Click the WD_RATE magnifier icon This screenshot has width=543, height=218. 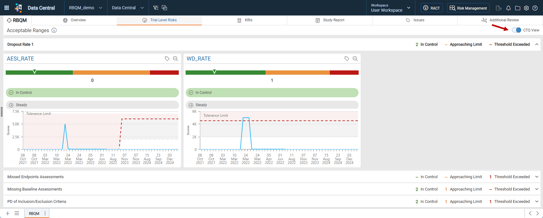coord(355,59)
